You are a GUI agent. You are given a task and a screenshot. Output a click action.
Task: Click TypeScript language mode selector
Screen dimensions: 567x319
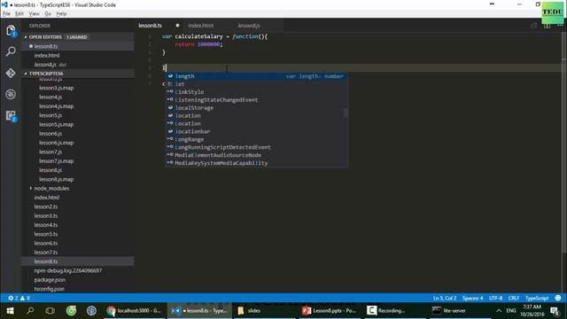[537, 298]
